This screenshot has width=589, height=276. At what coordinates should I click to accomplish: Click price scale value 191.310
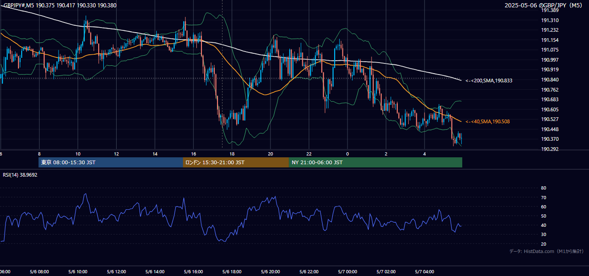[x=550, y=20]
